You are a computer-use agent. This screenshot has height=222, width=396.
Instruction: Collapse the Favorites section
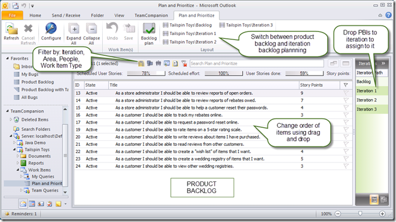pyautogui.click(x=7, y=58)
